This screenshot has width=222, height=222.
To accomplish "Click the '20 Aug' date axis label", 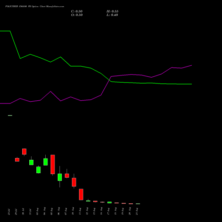I will coord(130,211).
